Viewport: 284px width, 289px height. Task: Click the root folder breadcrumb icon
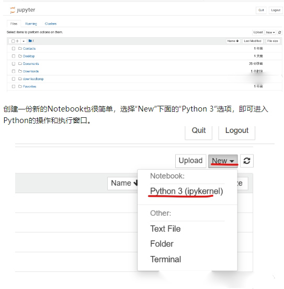30,41
